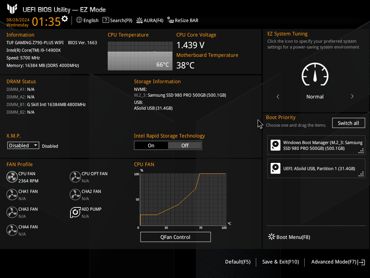Screen dimensions: 370x278
Task: Open the X.M.P. dropdown
Action: 23,146
